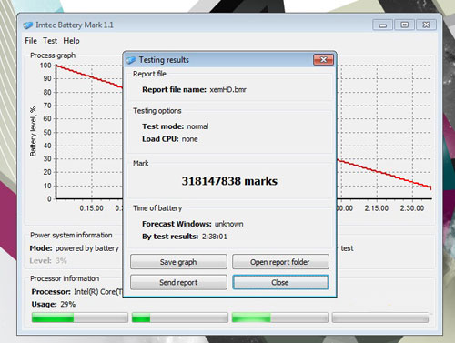Click the third CPU usage bar
The width and height of the screenshot is (455, 343).
[x=280, y=318]
